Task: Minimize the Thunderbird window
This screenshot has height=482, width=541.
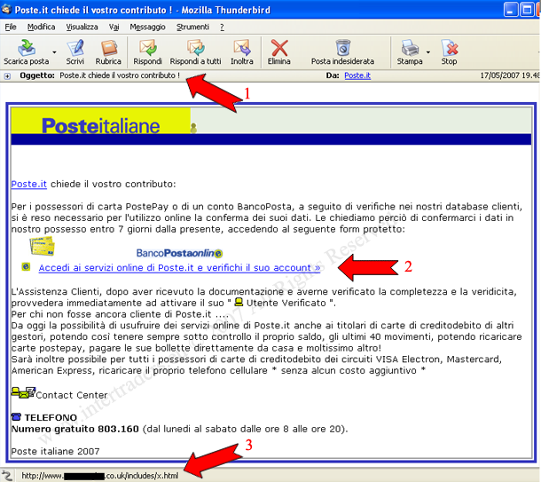Action: click(511, 10)
